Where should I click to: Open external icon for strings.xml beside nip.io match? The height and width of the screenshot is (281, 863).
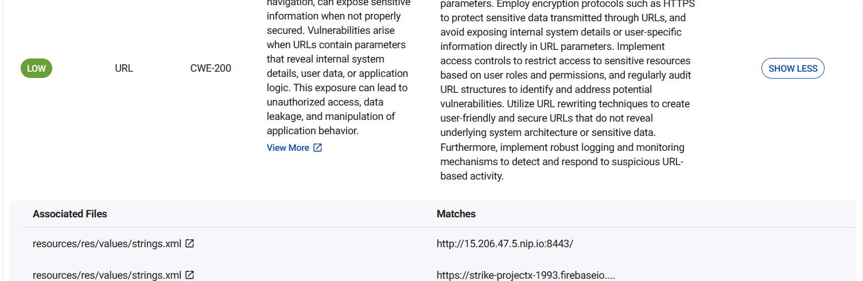190,243
